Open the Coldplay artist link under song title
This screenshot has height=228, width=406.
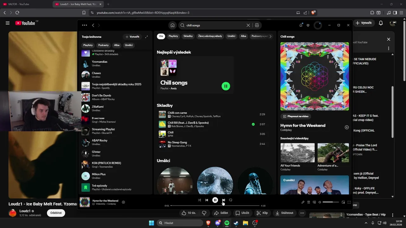coord(286,130)
